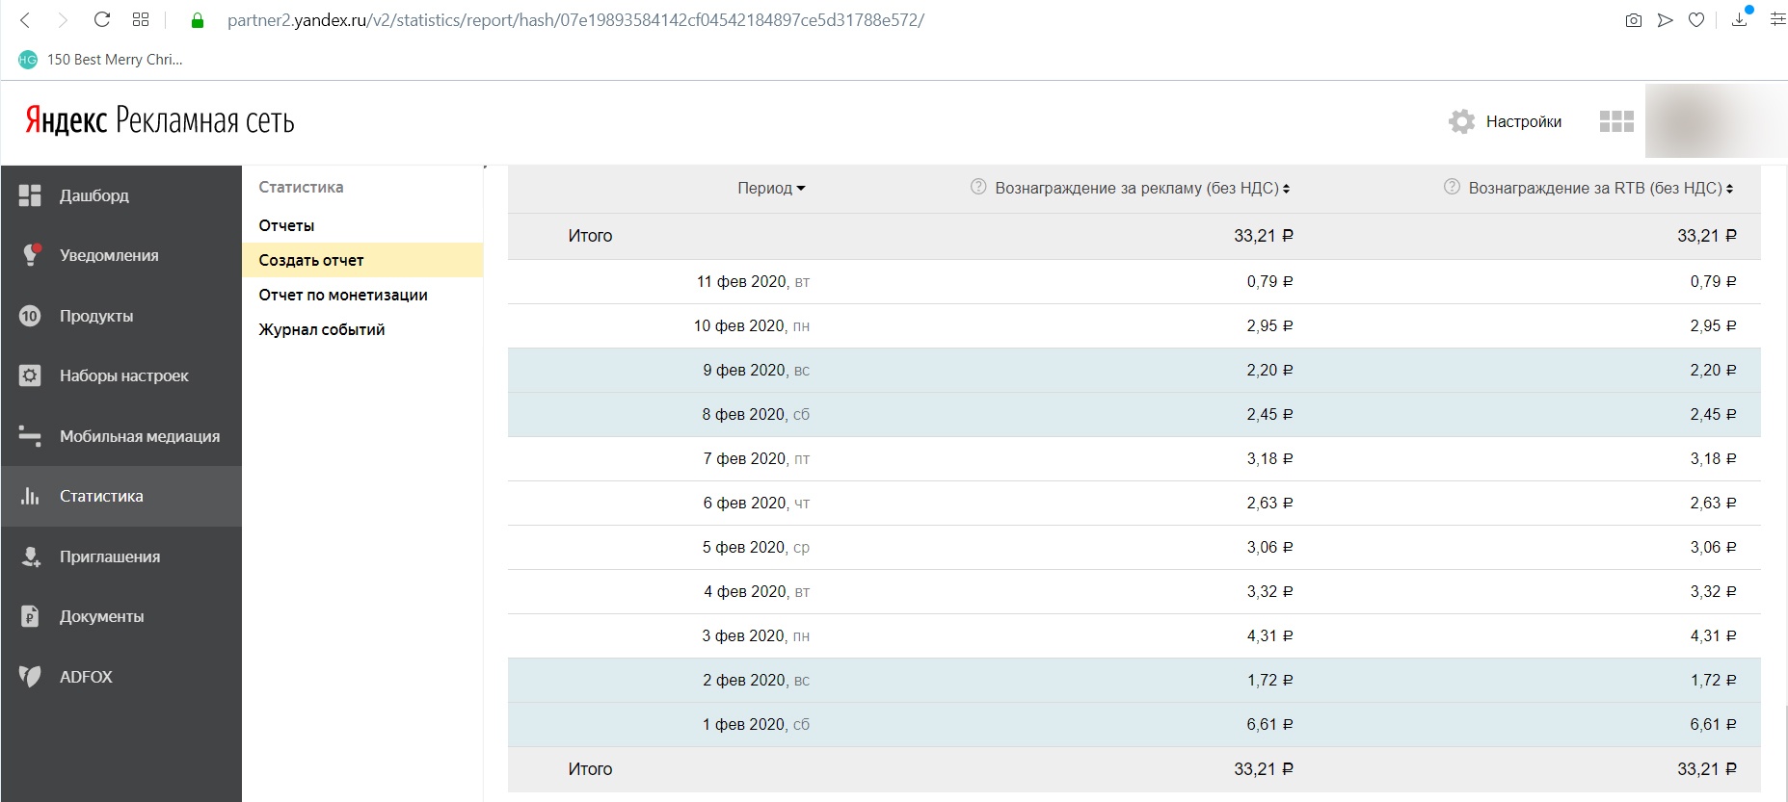
Task: Open browser downloads icon
Action: [x=1740, y=19]
